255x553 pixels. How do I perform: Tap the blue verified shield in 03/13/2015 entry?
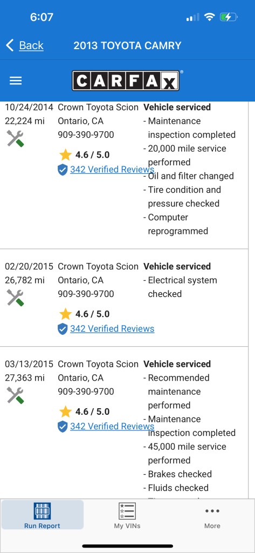pyautogui.click(x=63, y=427)
